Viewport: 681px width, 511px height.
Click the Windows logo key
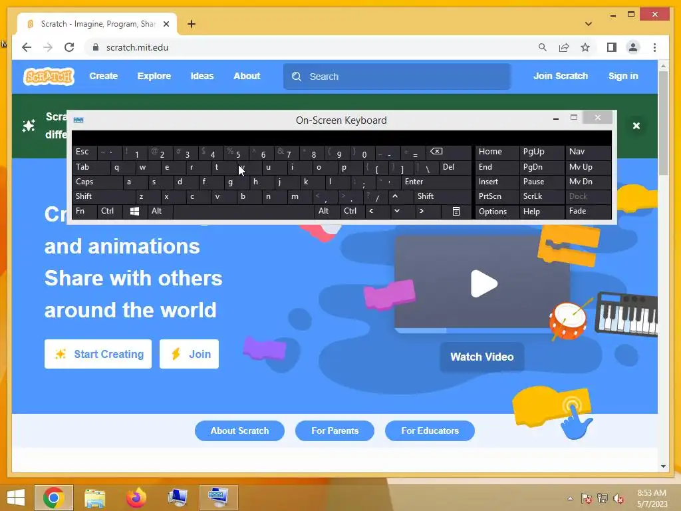point(134,211)
